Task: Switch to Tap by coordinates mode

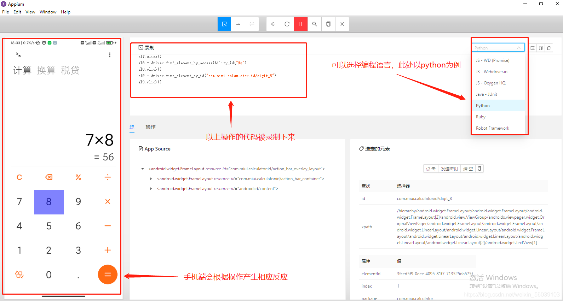Action: pyautogui.click(x=252, y=24)
